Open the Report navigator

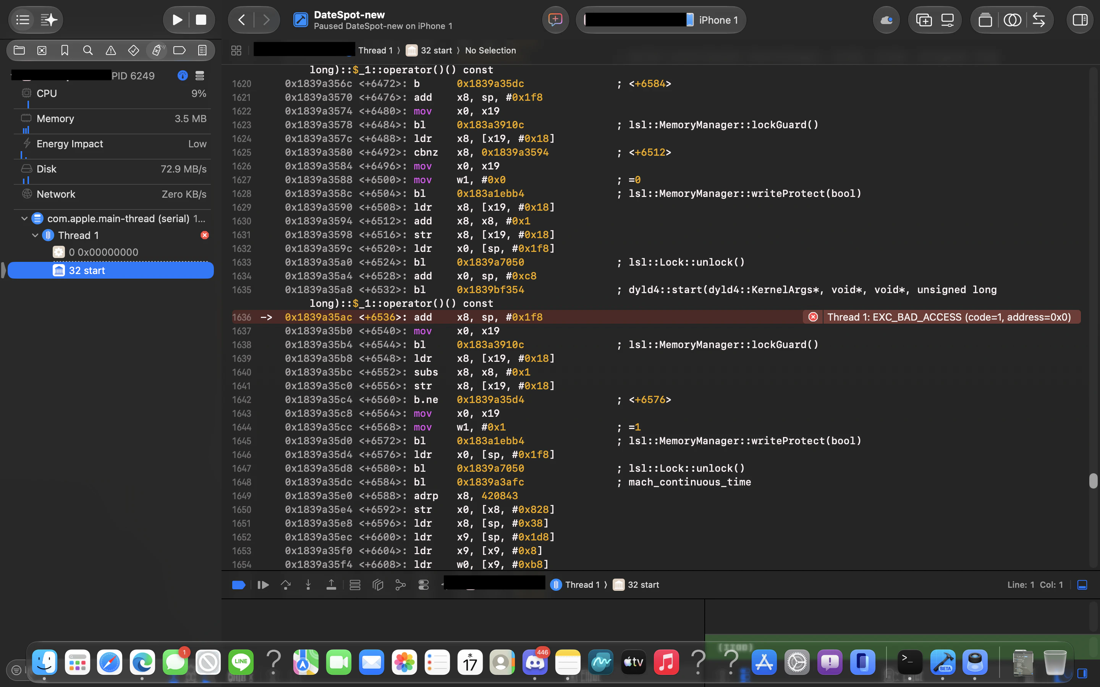coord(202,50)
